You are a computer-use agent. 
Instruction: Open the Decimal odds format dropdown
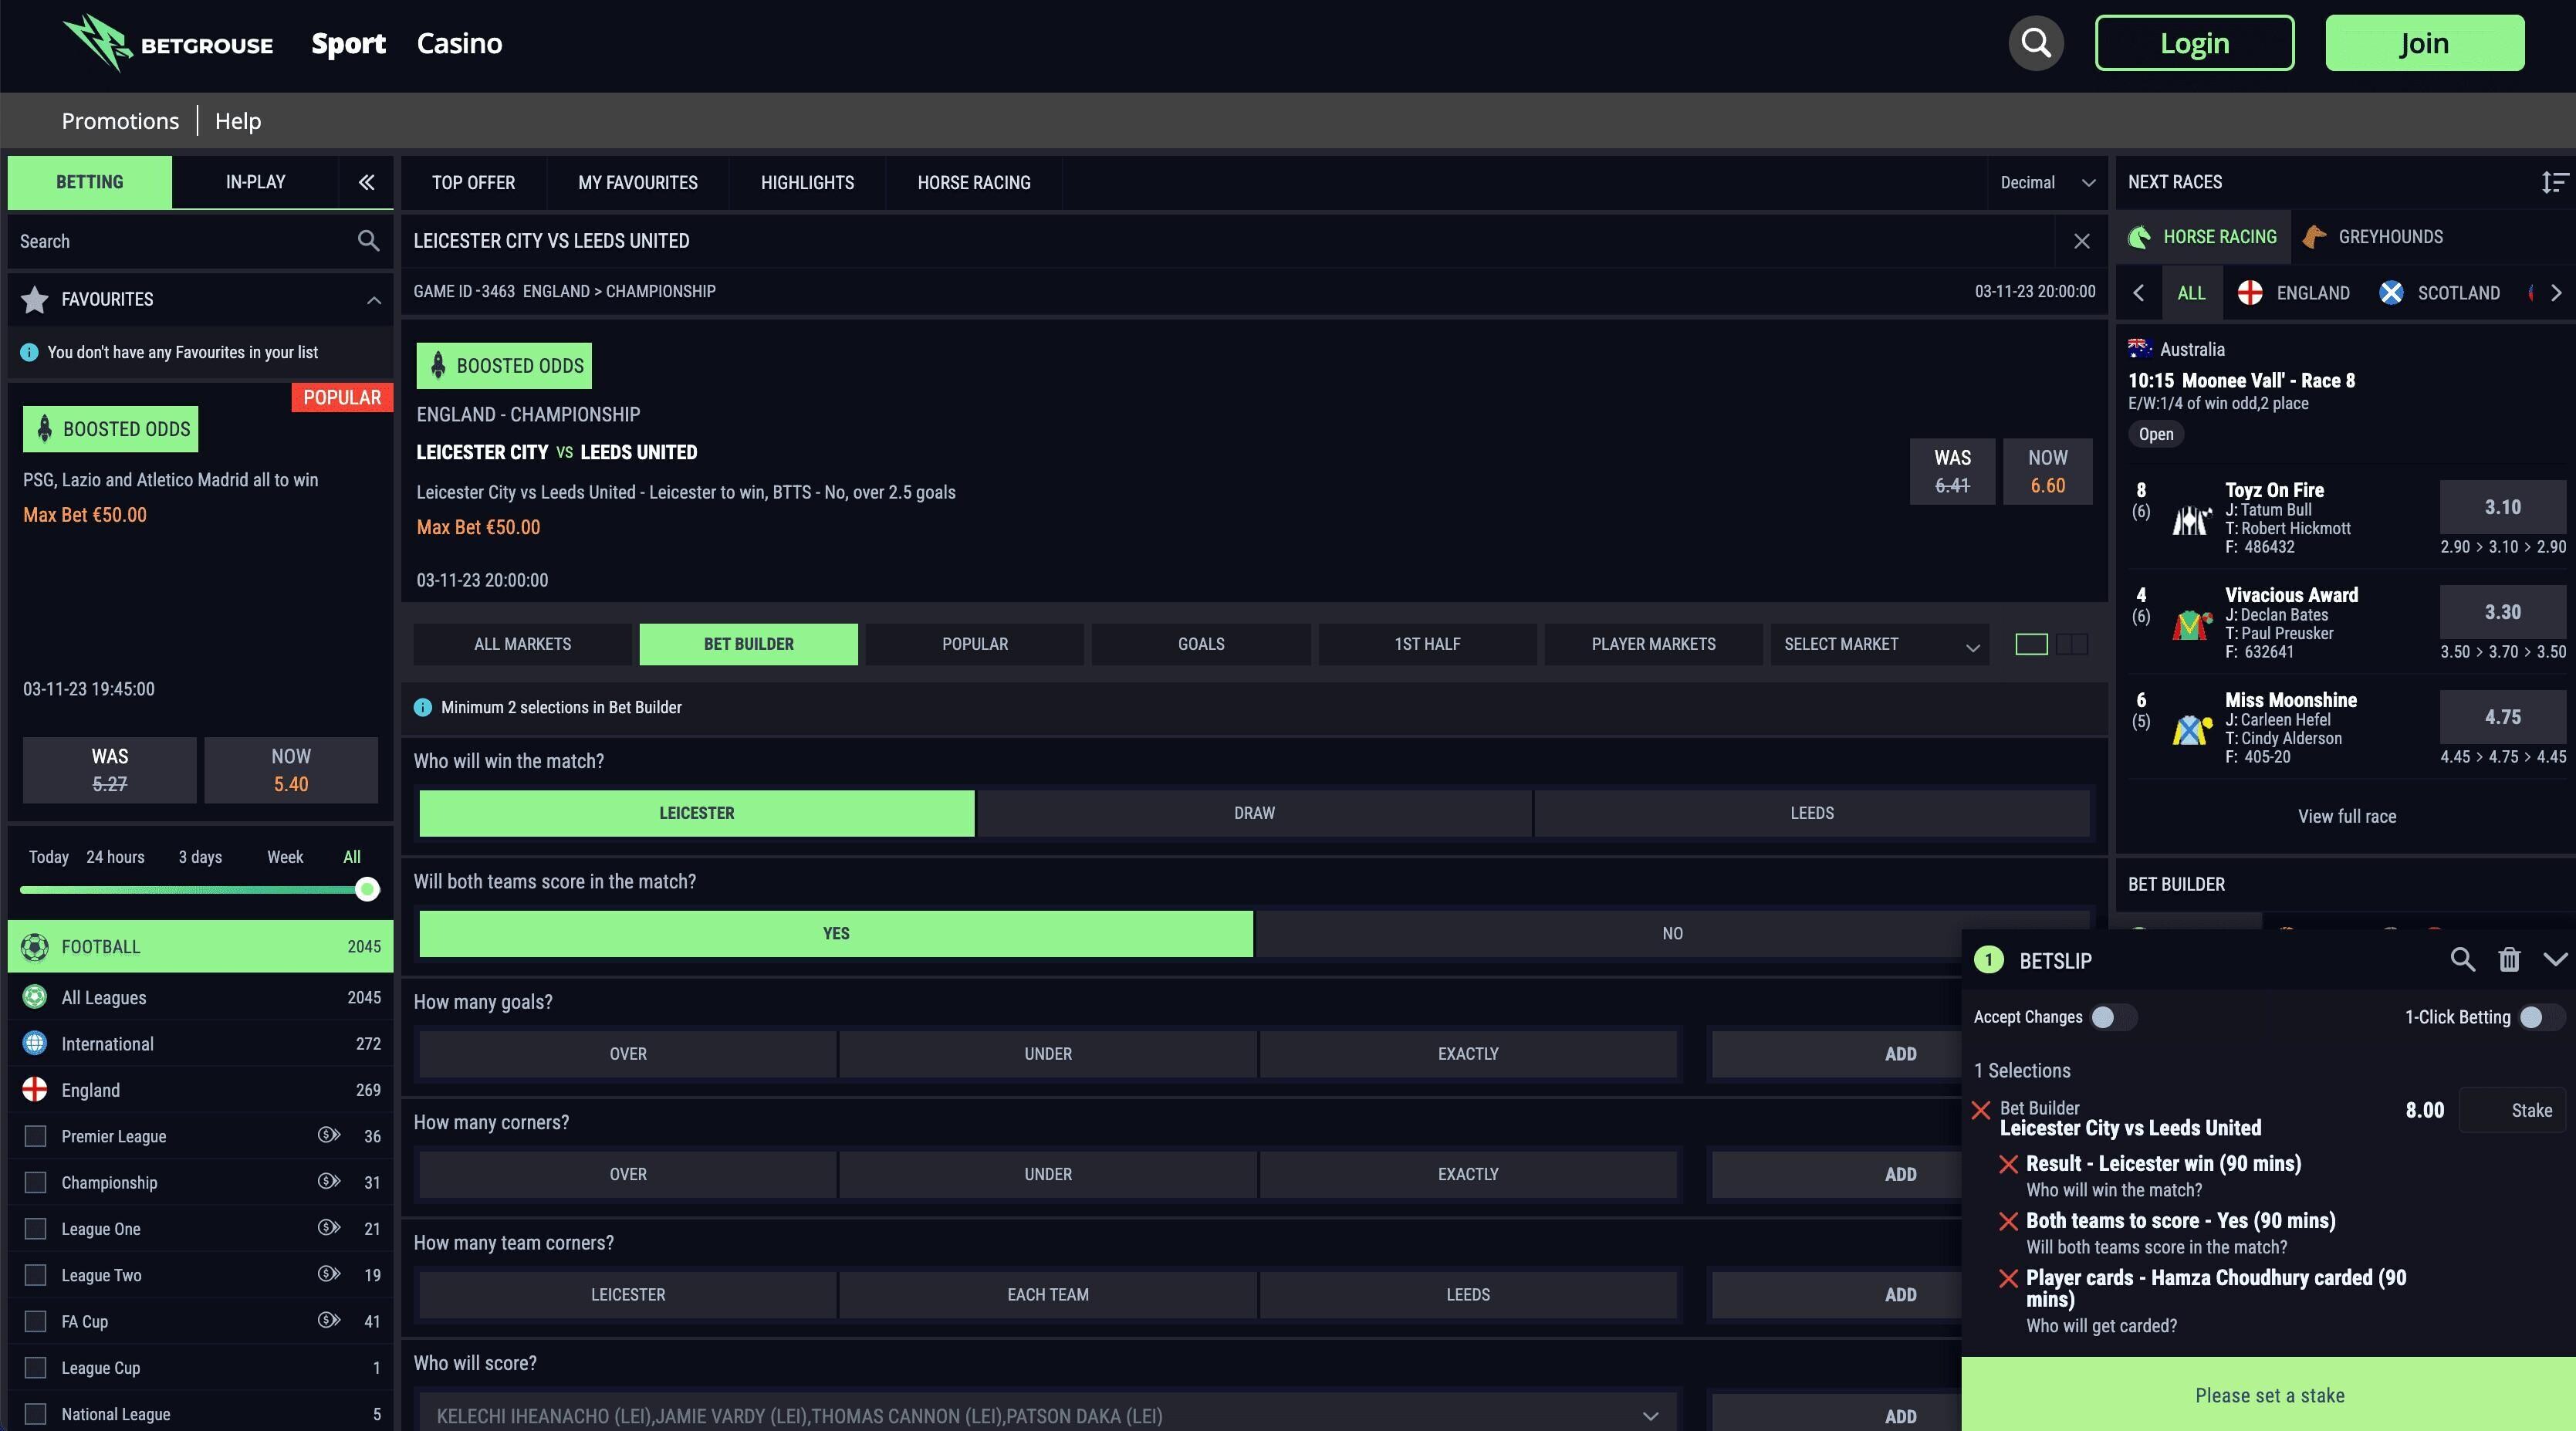2047,182
